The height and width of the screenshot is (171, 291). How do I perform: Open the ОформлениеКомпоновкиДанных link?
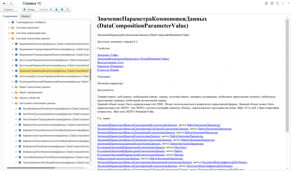[118, 159]
